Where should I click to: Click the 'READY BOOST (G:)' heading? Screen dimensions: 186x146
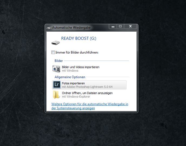[79, 38]
